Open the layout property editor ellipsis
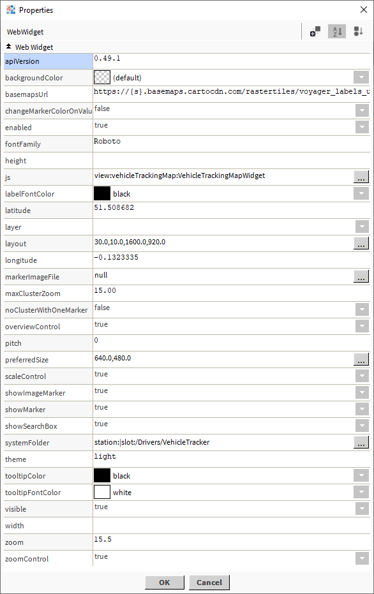The width and height of the screenshot is (374, 594). click(x=361, y=243)
